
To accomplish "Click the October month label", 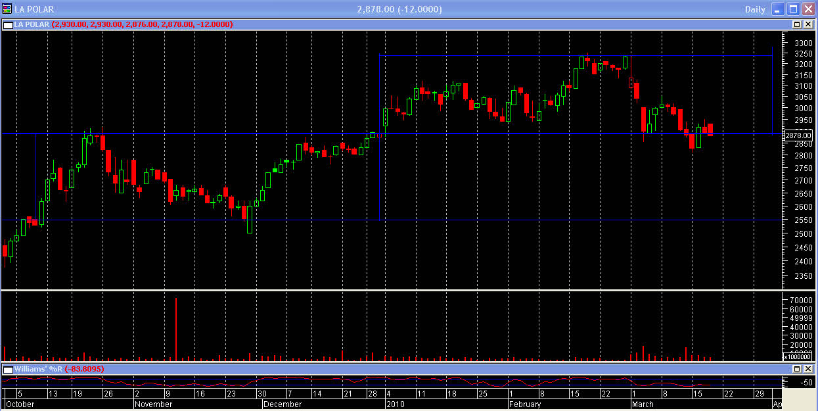I will (20, 404).
